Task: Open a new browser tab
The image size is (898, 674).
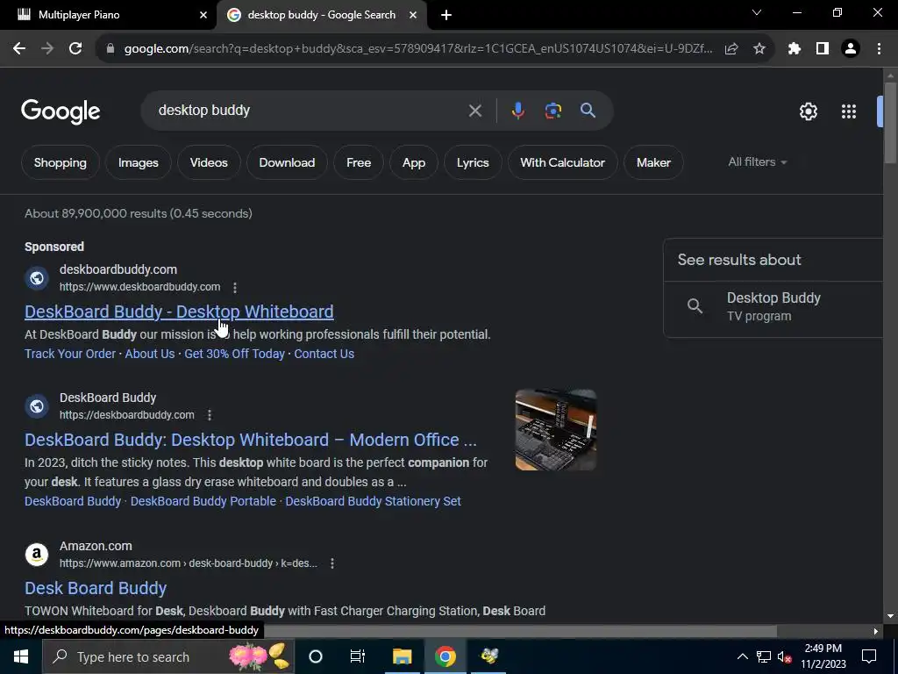Action: pyautogui.click(x=446, y=15)
